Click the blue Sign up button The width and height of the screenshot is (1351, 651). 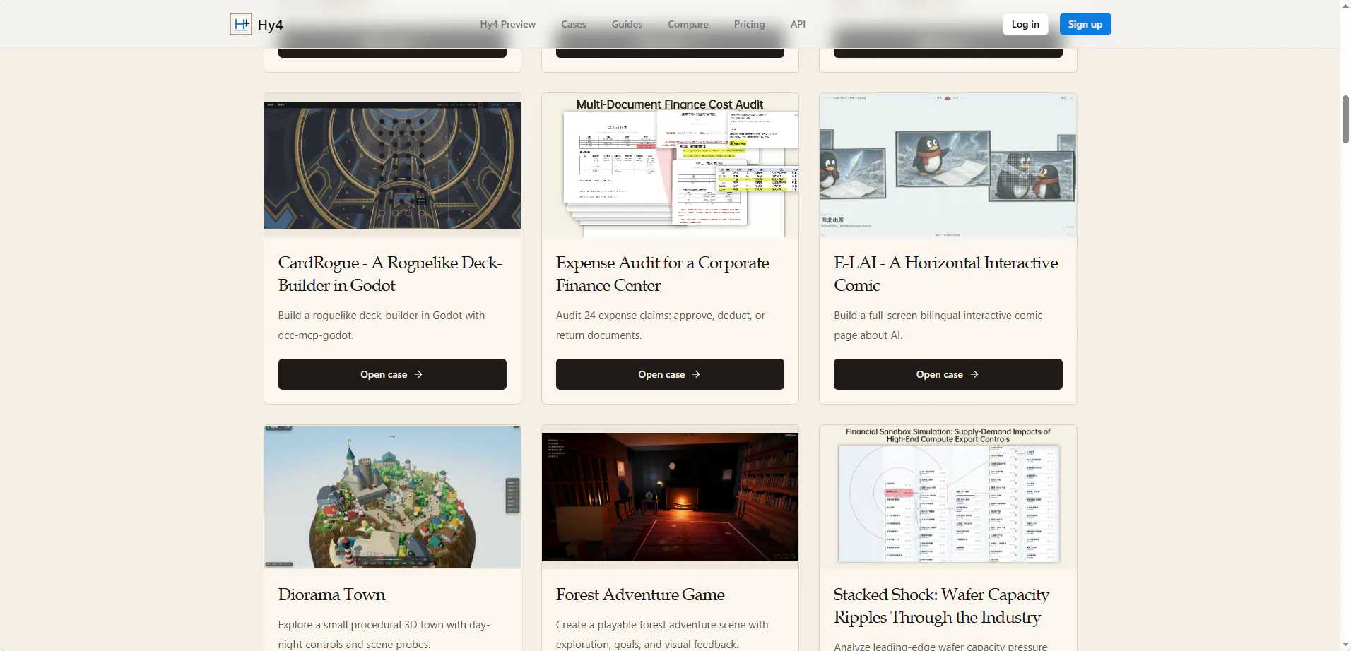coord(1085,24)
